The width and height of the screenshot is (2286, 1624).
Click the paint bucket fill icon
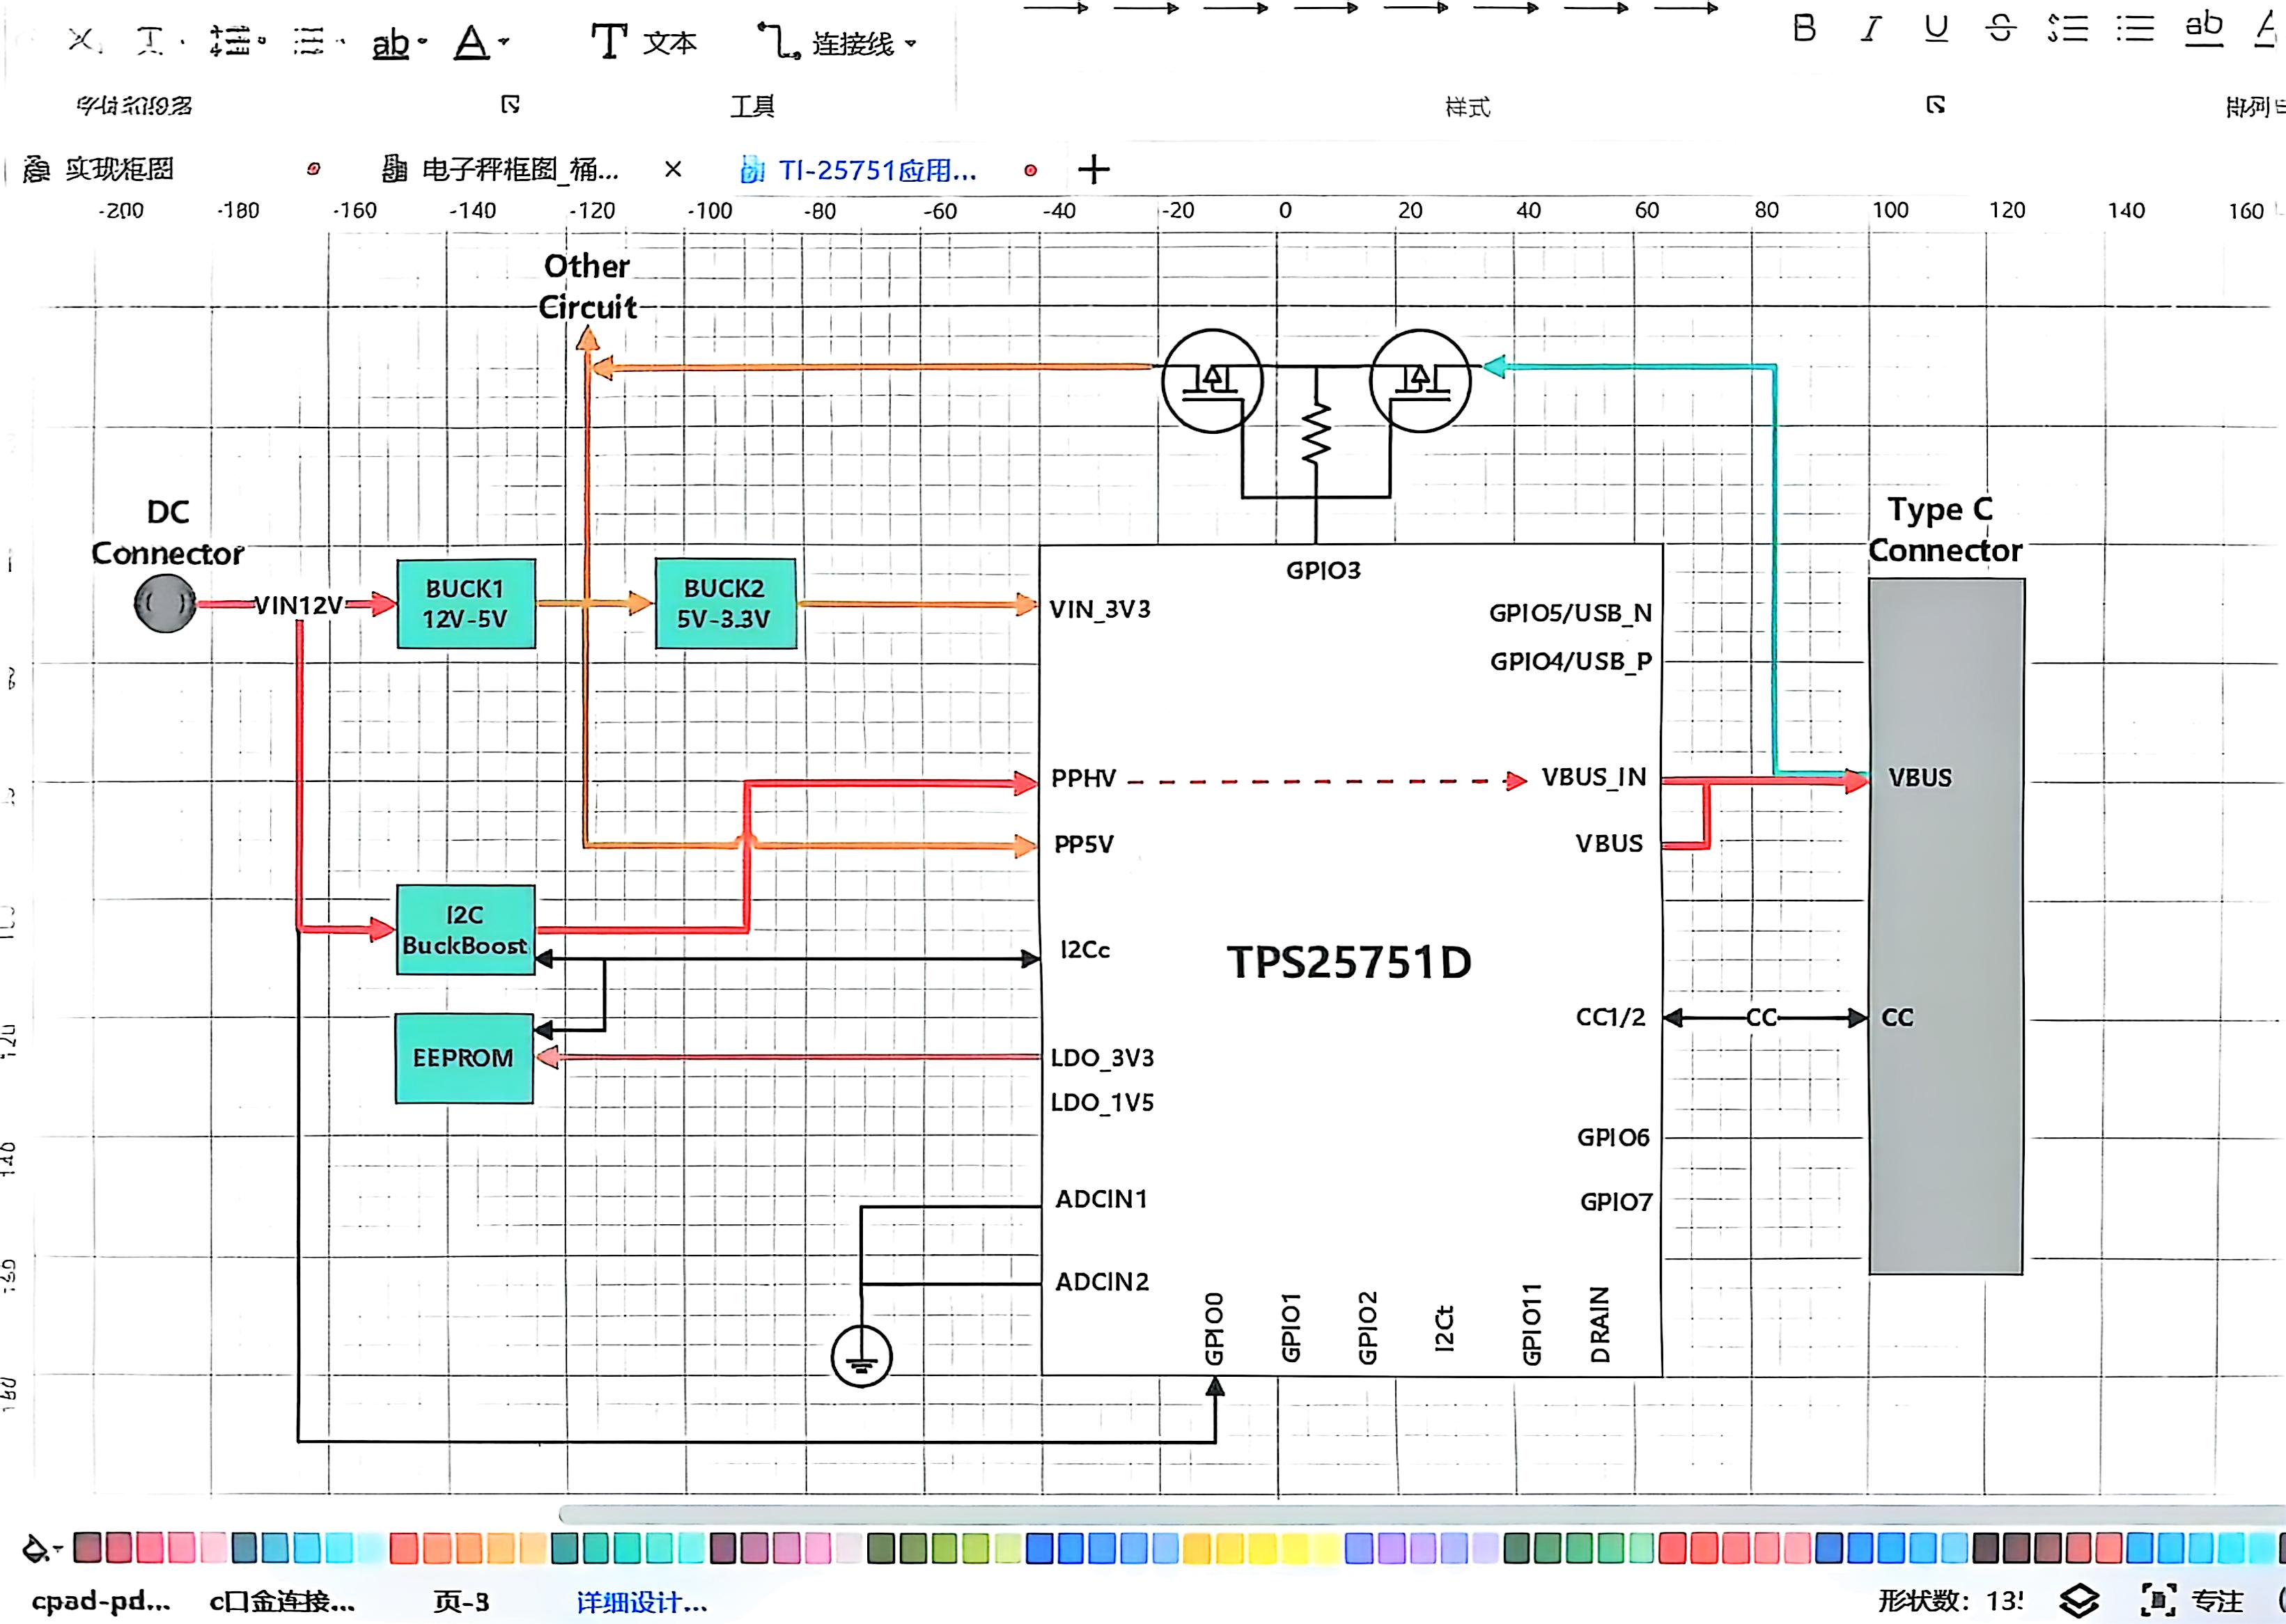[36, 1549]
